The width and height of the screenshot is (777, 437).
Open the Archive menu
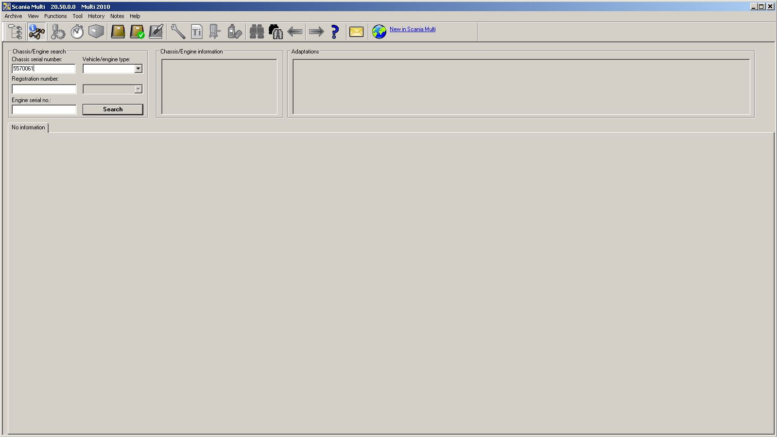coord(13,16)
